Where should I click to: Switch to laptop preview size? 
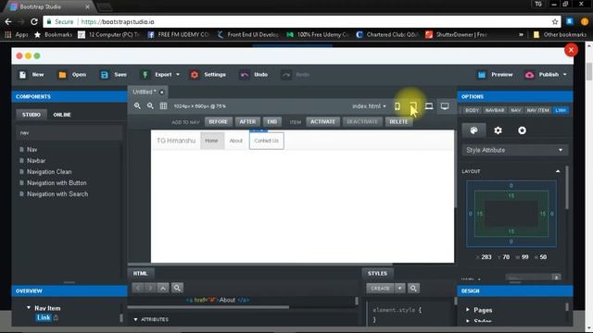(x=429, y=106)
